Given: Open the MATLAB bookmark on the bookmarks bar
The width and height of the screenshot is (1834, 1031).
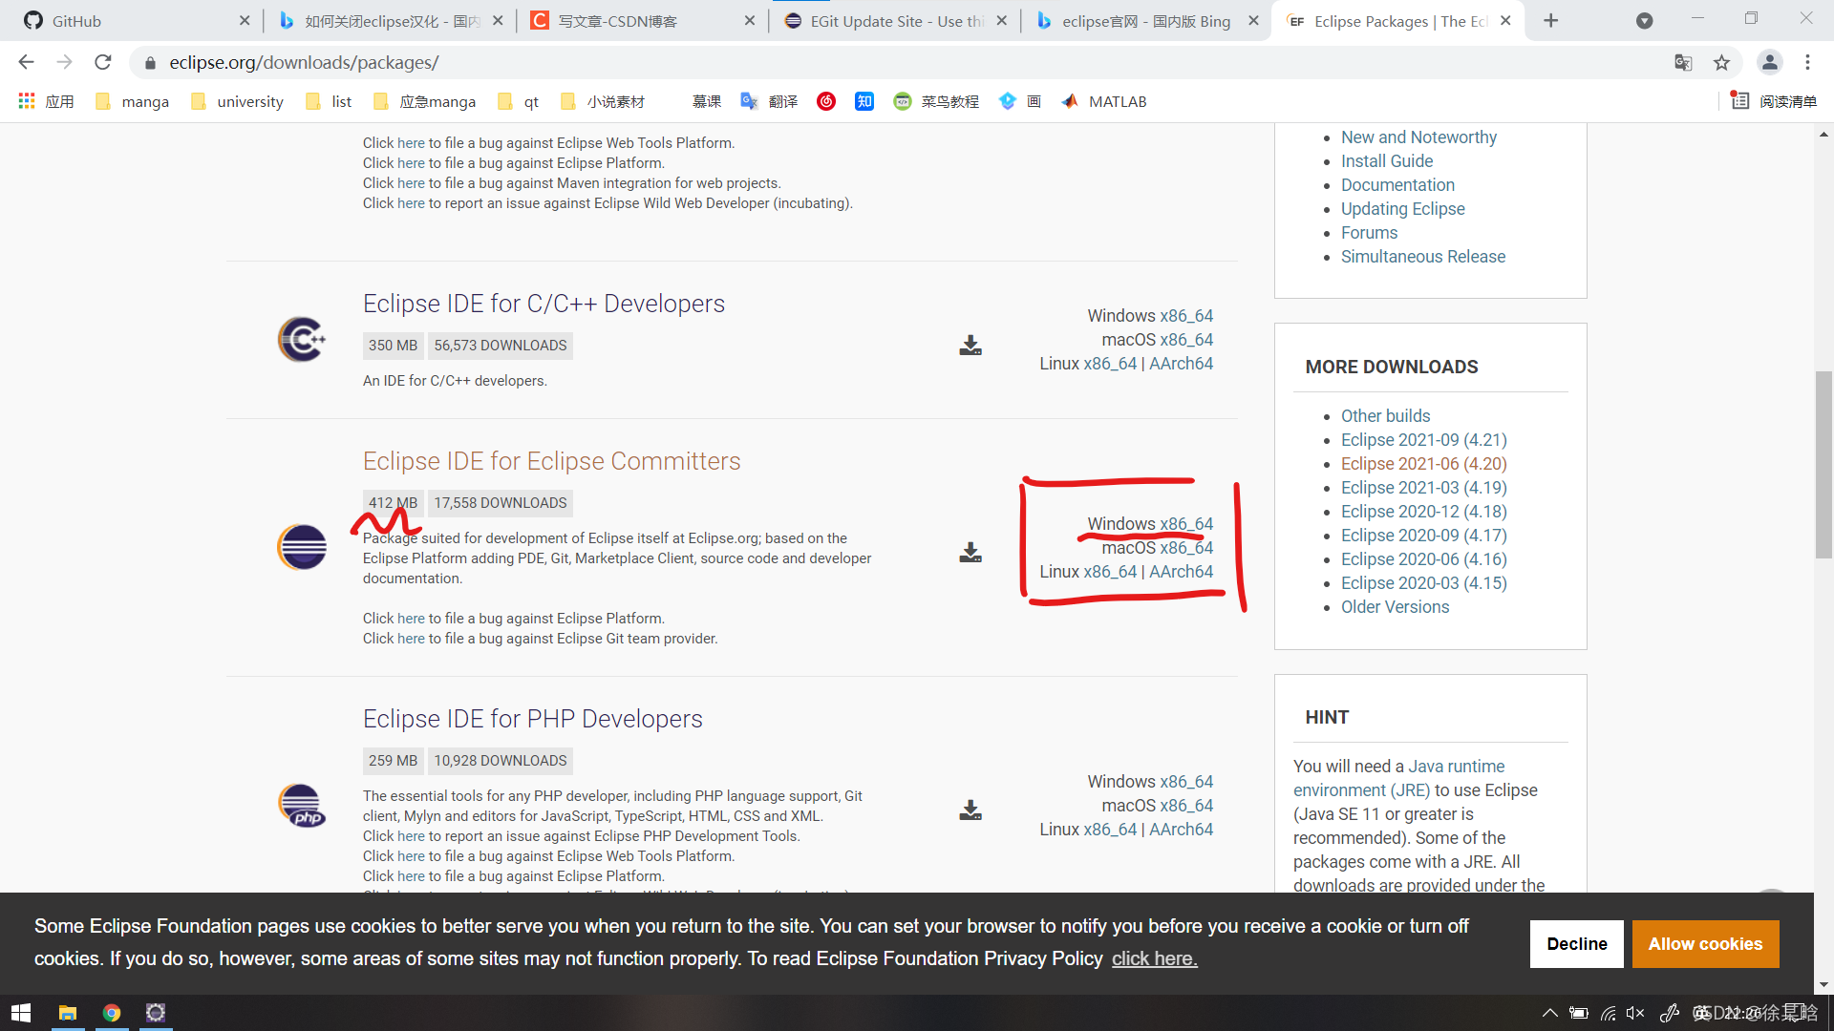Looking at the screenshot, I should [x=1103, y=101].
